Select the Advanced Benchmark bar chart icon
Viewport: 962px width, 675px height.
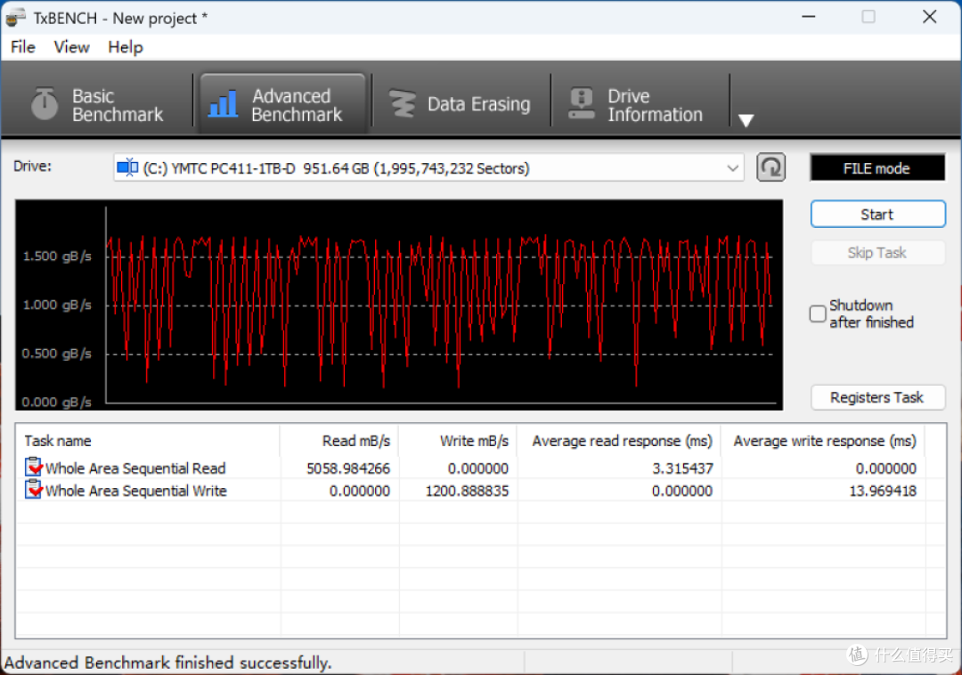tap(224, 103)
